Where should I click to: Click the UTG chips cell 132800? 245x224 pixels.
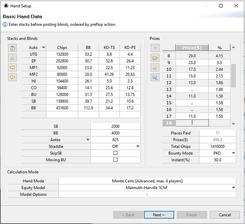(x=62, y=54)
